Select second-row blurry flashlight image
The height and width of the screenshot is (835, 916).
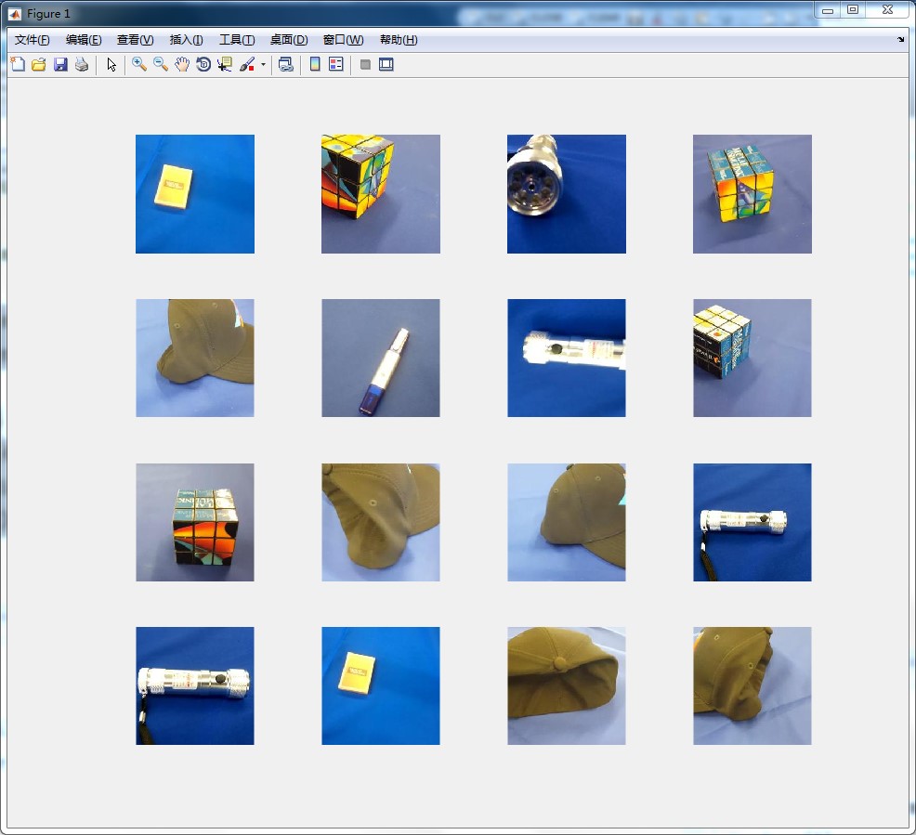pos(567,358)
